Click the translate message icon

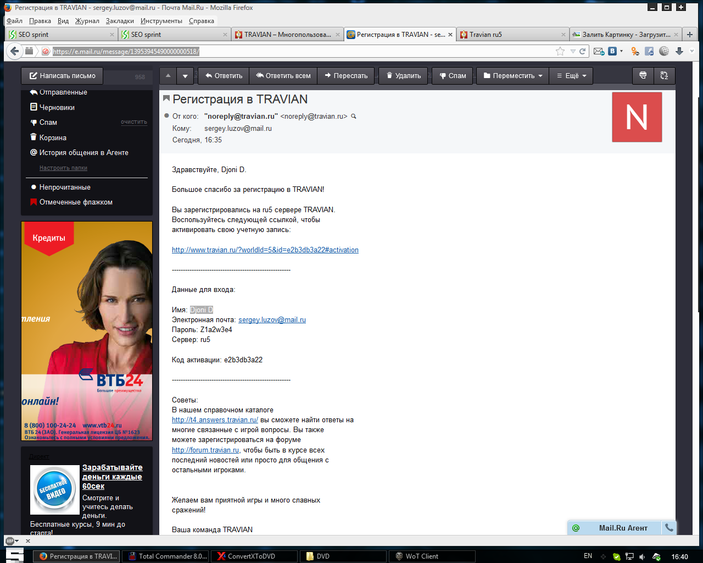pos(664,75)
